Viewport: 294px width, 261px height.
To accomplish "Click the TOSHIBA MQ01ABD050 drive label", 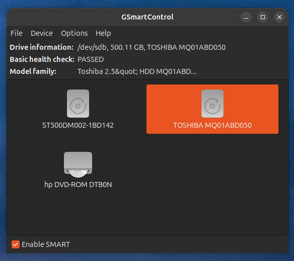I will click(x=212, y=125).
